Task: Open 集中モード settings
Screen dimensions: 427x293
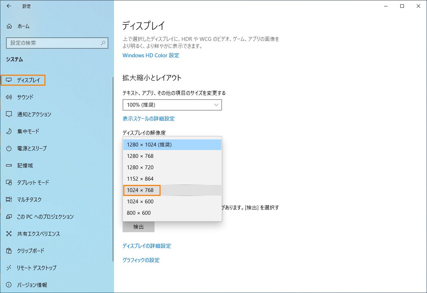Action: click(x=10, y=131)
